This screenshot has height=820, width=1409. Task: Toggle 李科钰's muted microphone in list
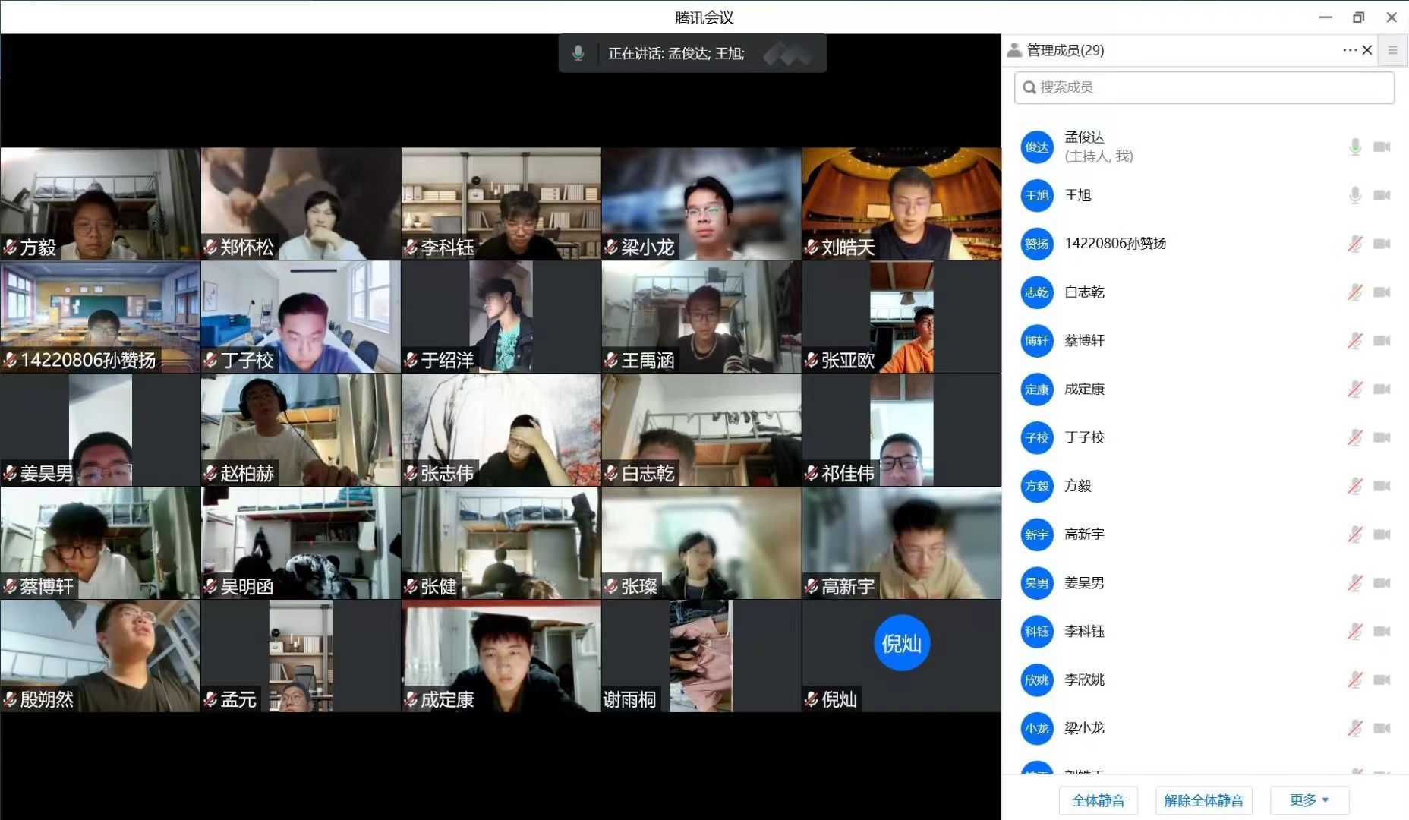coord(1355,631)
